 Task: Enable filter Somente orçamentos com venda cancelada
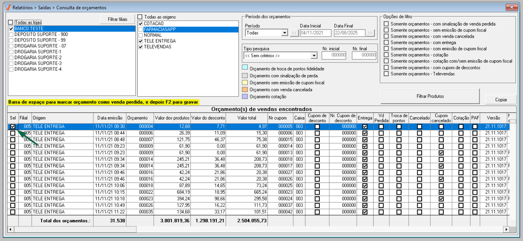pos(386,36)
